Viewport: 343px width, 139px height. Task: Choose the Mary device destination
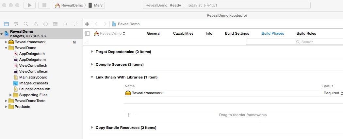pyautogui.click(x=96, y=5)
